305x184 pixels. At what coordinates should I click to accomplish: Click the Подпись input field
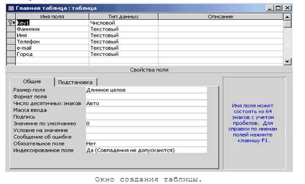click(x=146, y=116)
